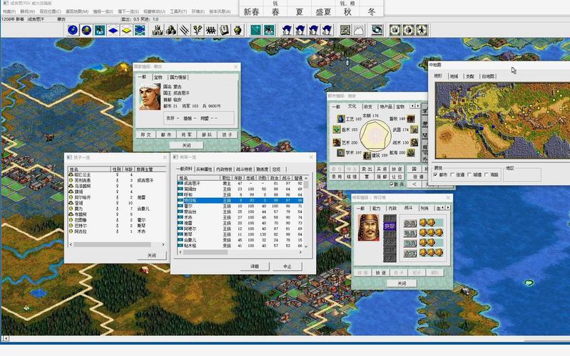The image size is (570, 356).
Task: Click the general's portrait in general info window
Action: [369, 228]
